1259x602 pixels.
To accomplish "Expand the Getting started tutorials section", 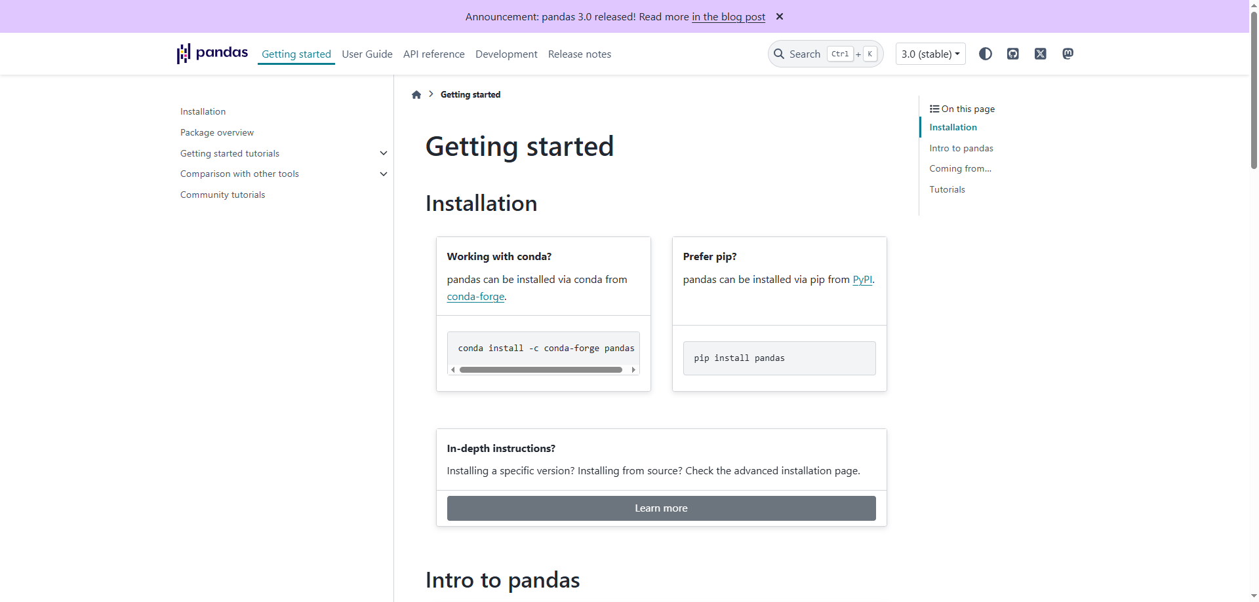I will pyautogui.click(x=383, y=153).
